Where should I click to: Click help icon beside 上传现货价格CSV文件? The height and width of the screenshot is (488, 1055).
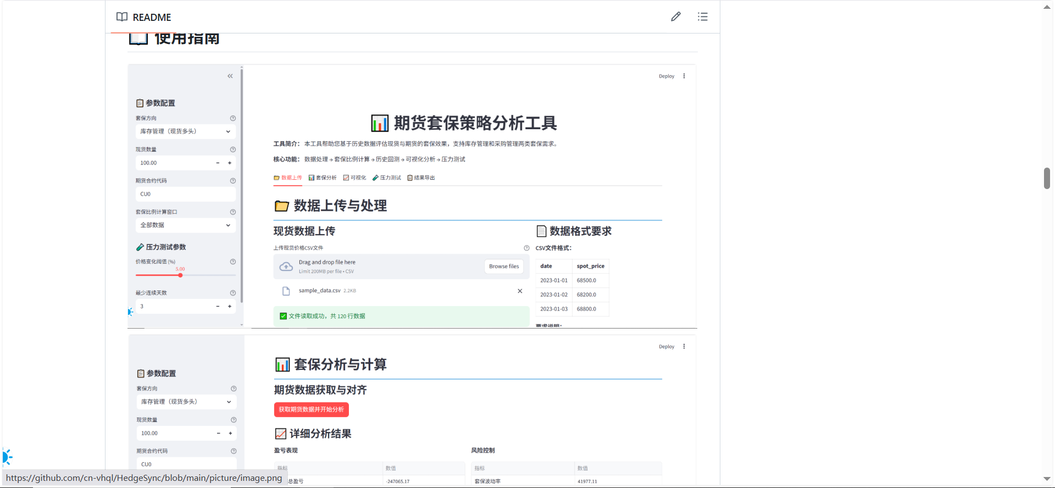526,248
